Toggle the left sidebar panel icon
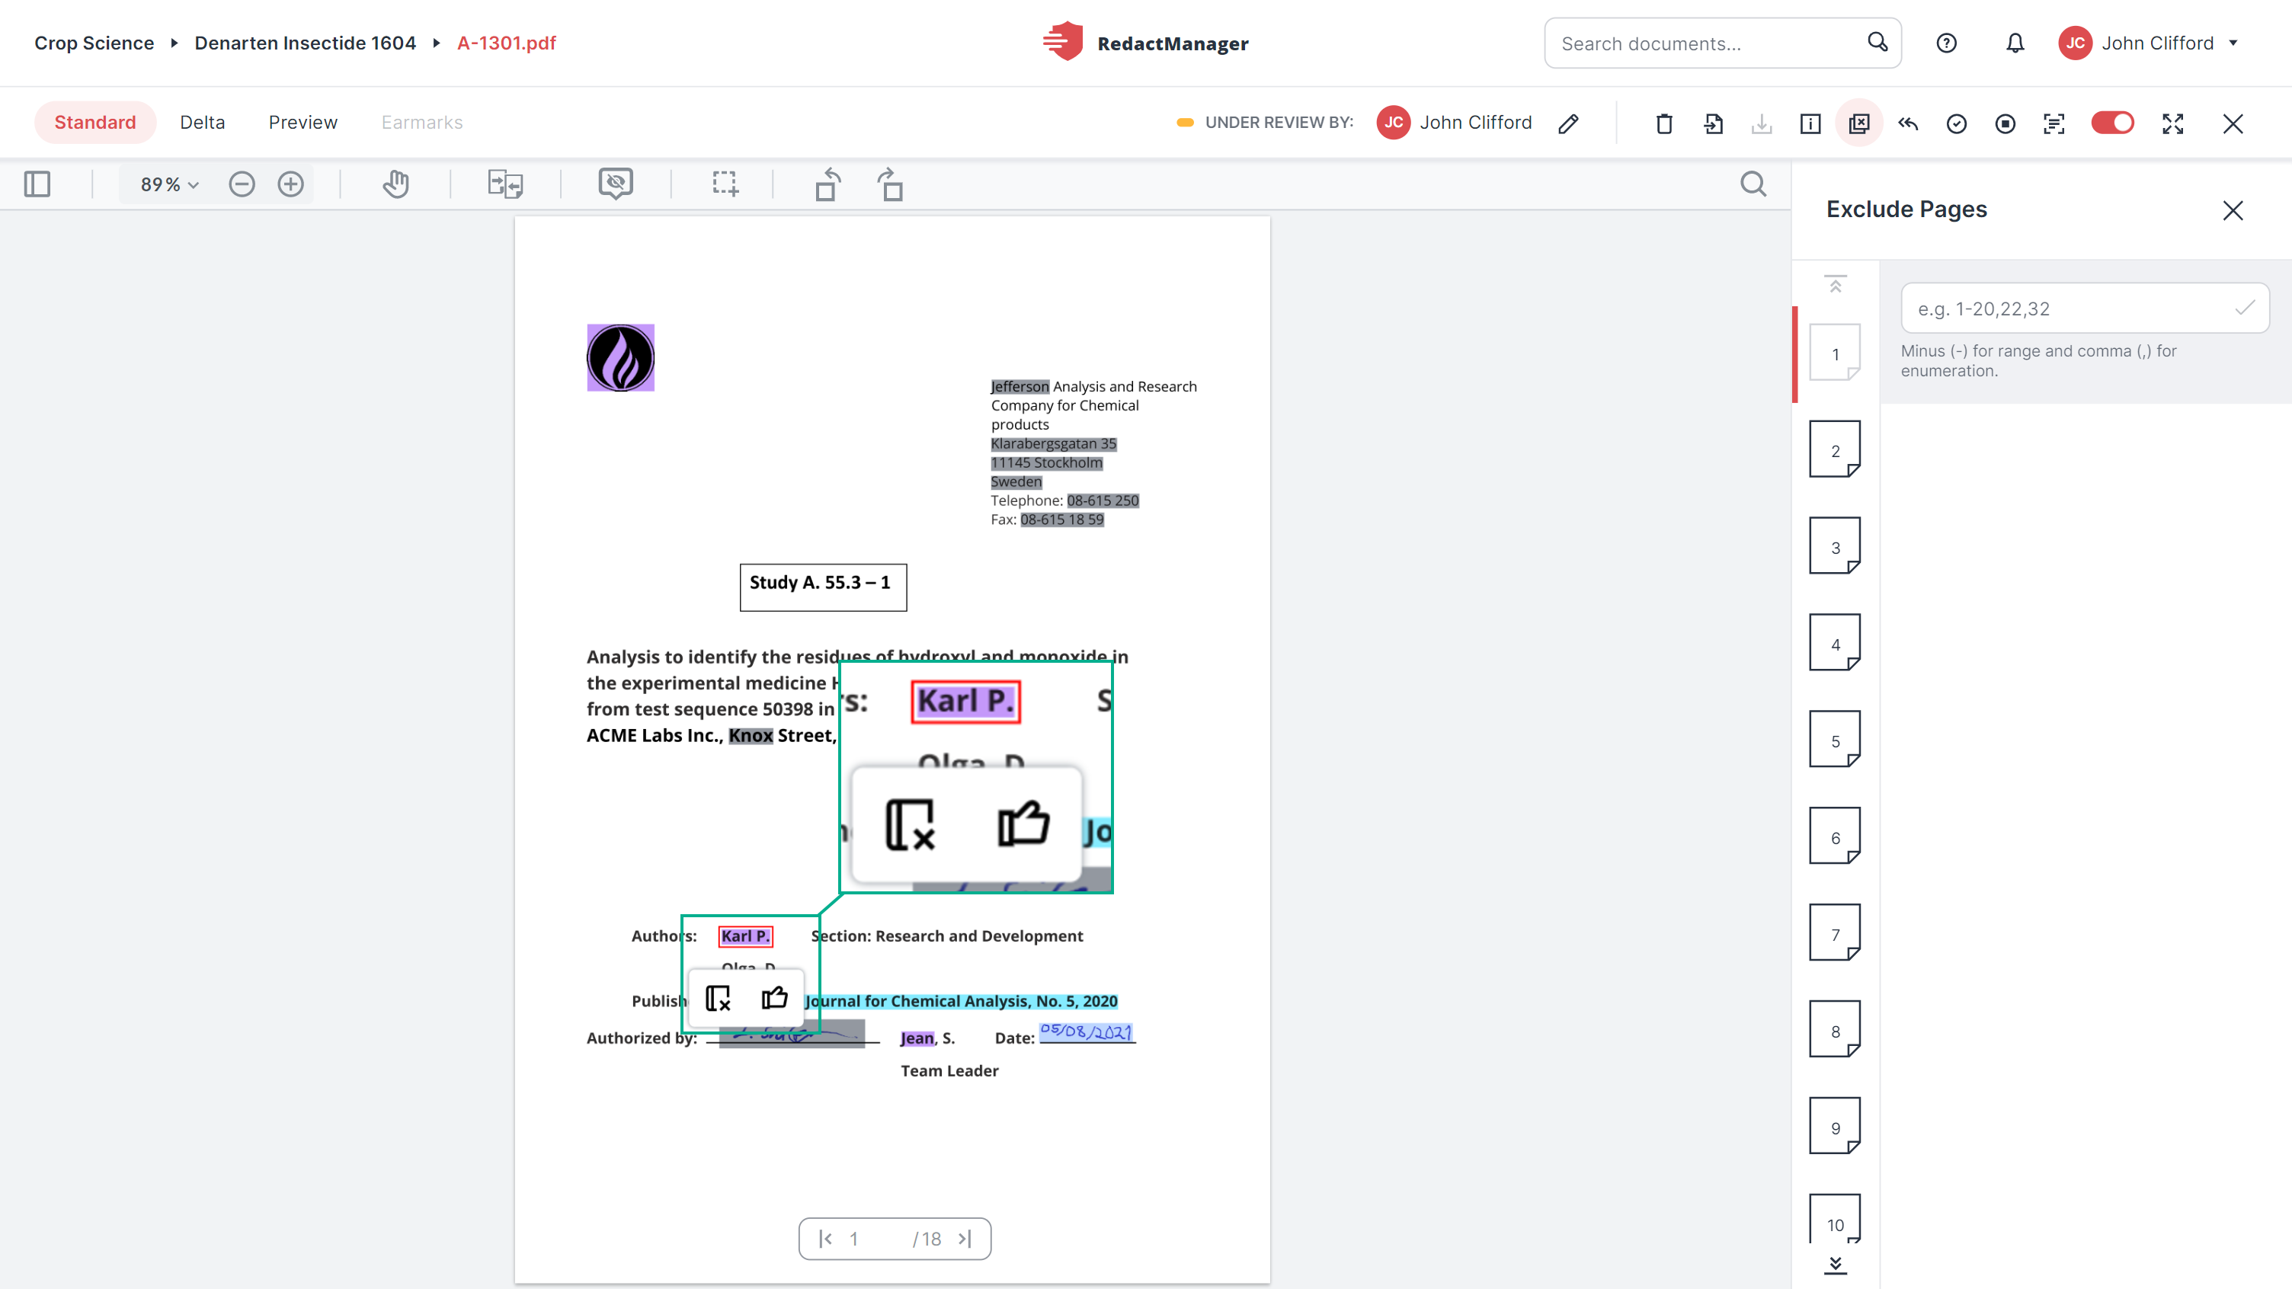Viewport: 2292px width, 1289px height. pos(37,184)
